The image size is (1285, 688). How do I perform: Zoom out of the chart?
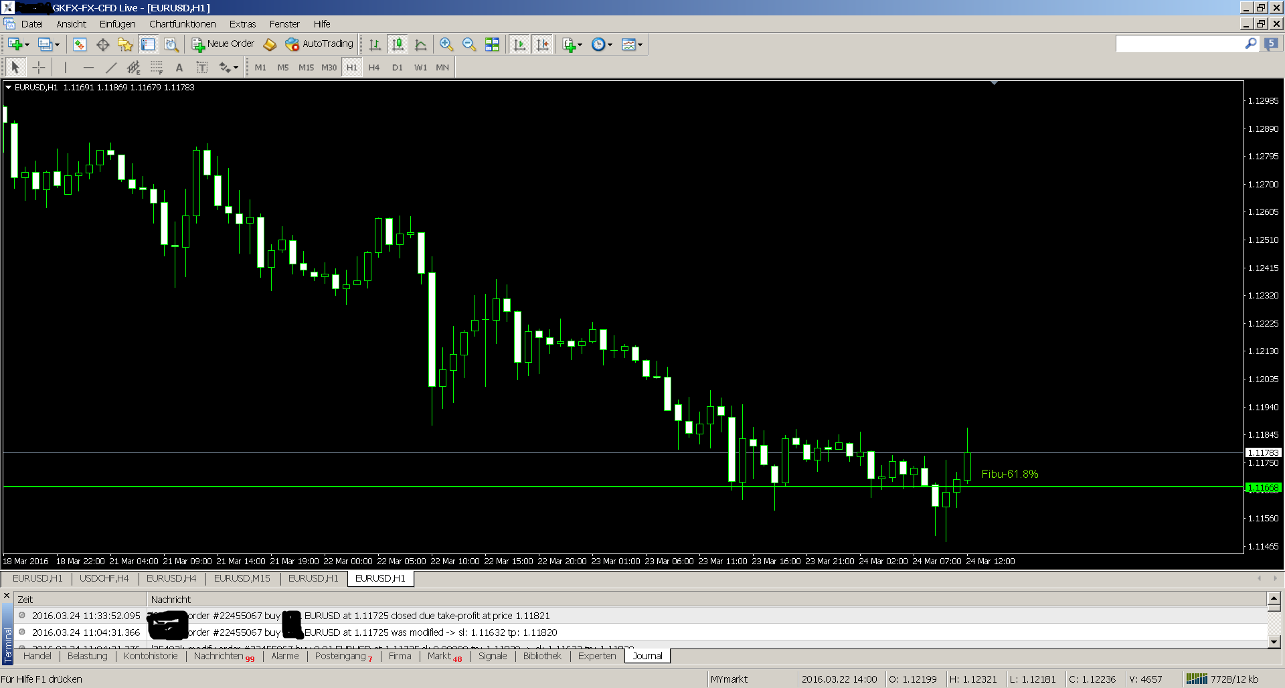tap(469, 44)
